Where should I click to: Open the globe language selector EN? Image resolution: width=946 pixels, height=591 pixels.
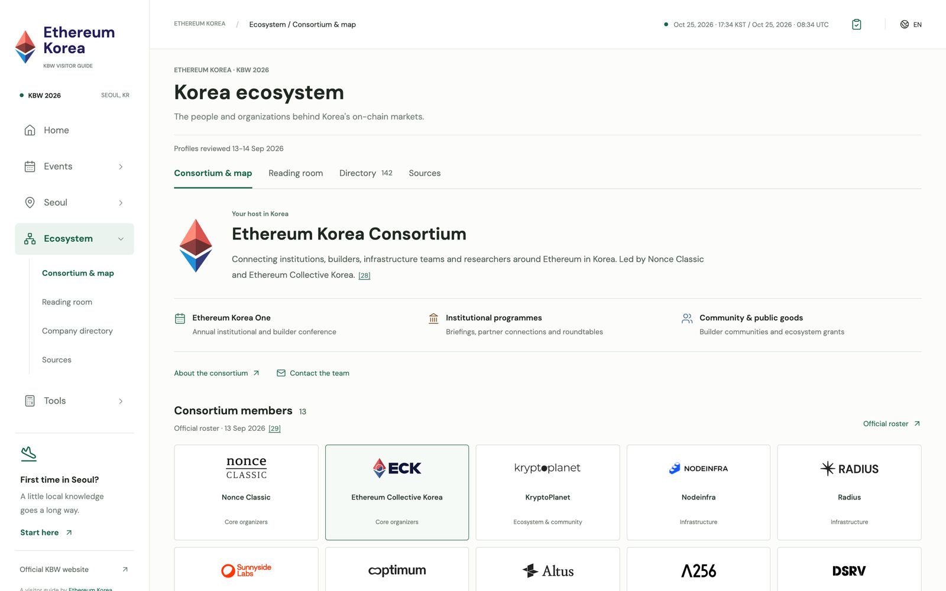tap(911, 24)
